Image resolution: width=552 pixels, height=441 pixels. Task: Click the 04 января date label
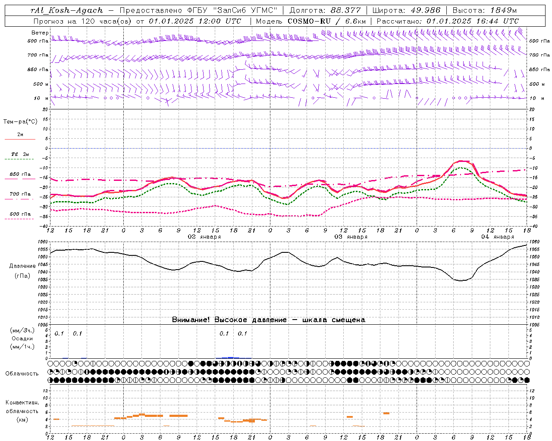[x=498, y=237]
